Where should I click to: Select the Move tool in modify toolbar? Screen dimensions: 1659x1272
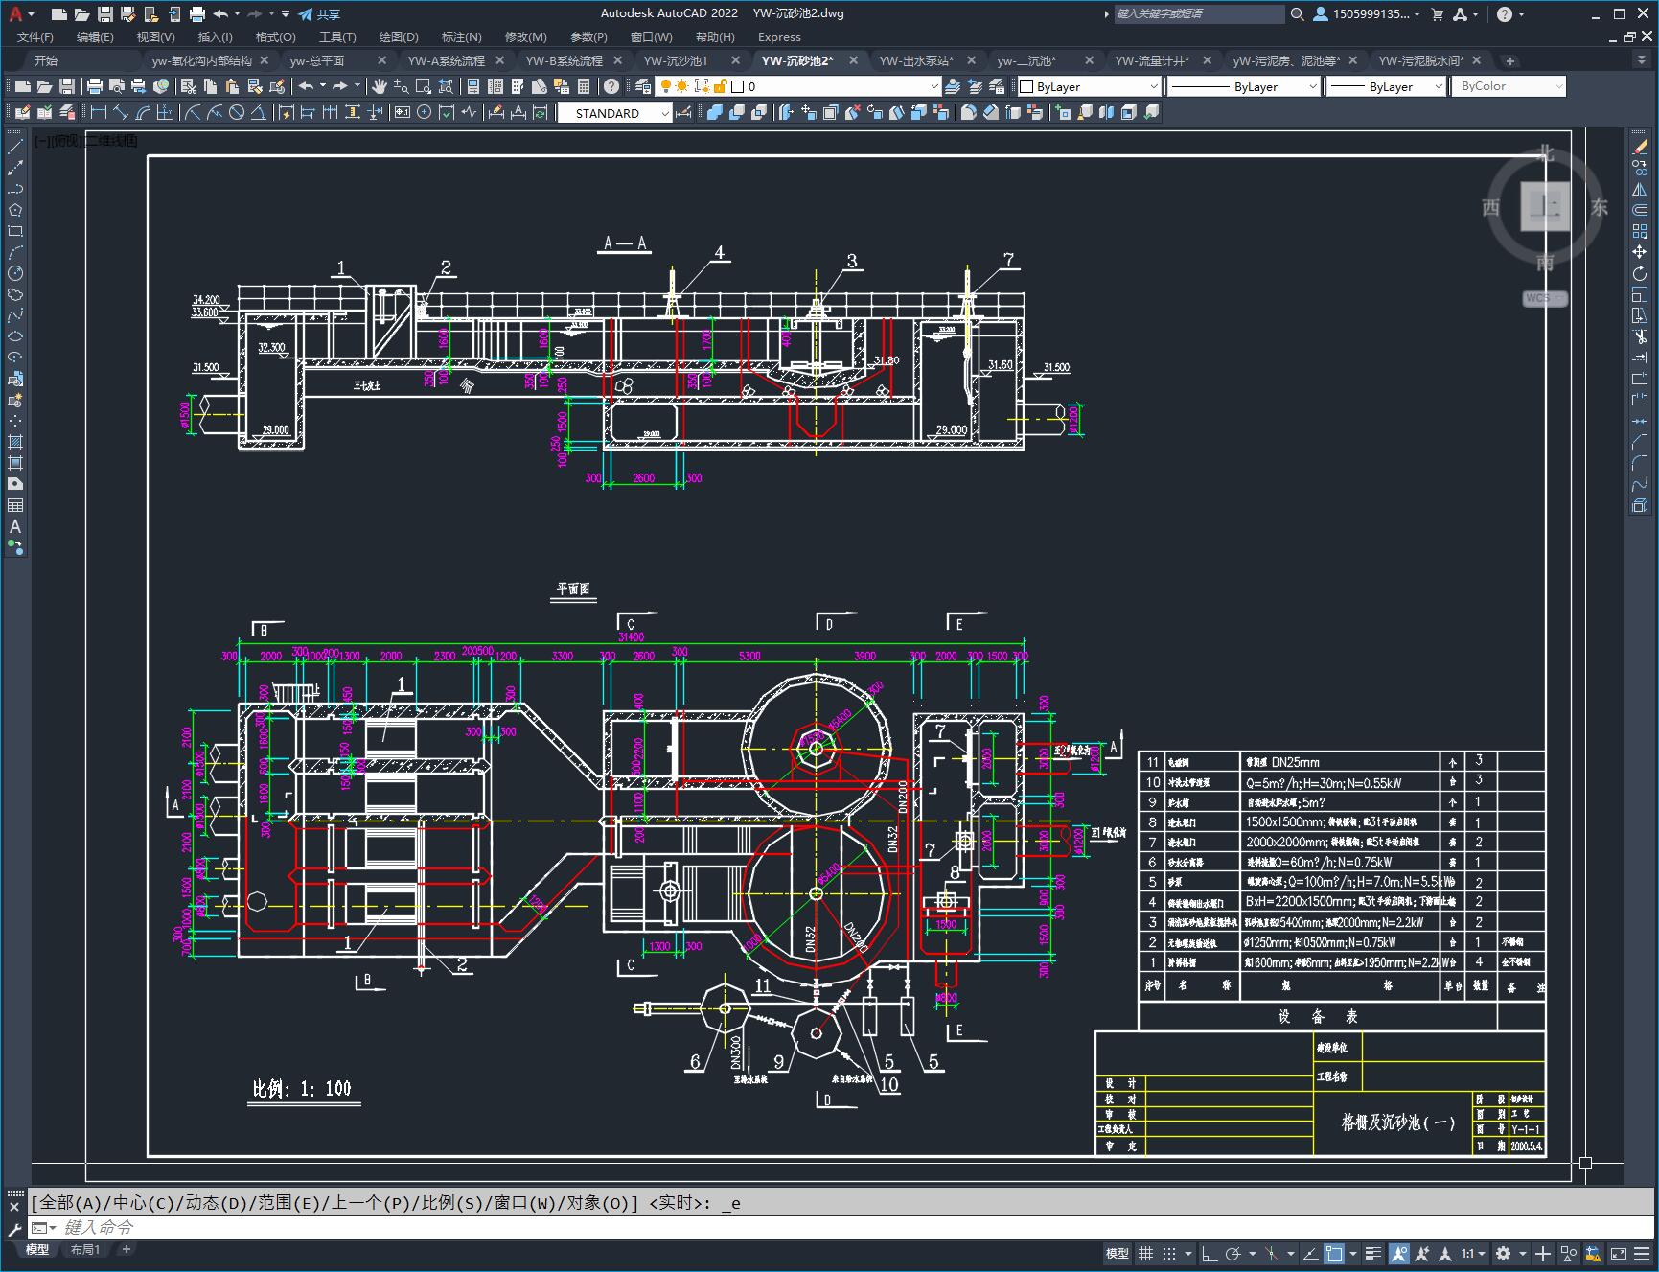pyautogui.click(x=1640, y=252)
